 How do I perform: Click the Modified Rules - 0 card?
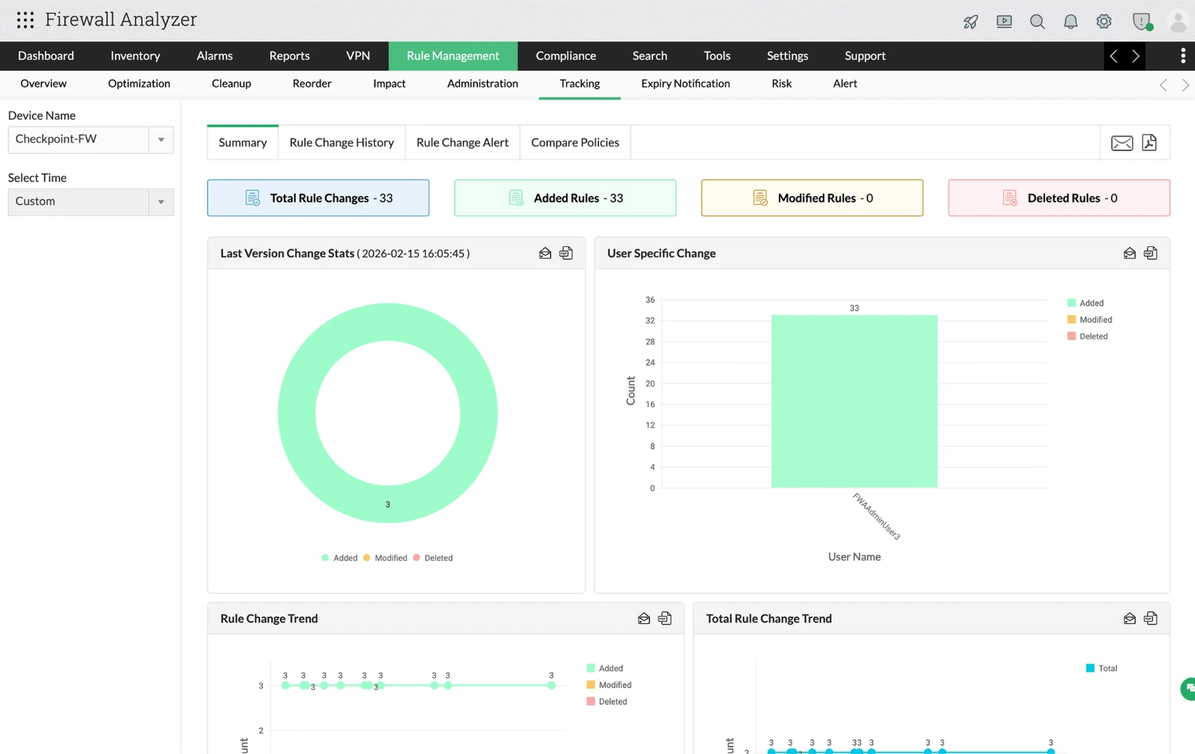(812, 198)
